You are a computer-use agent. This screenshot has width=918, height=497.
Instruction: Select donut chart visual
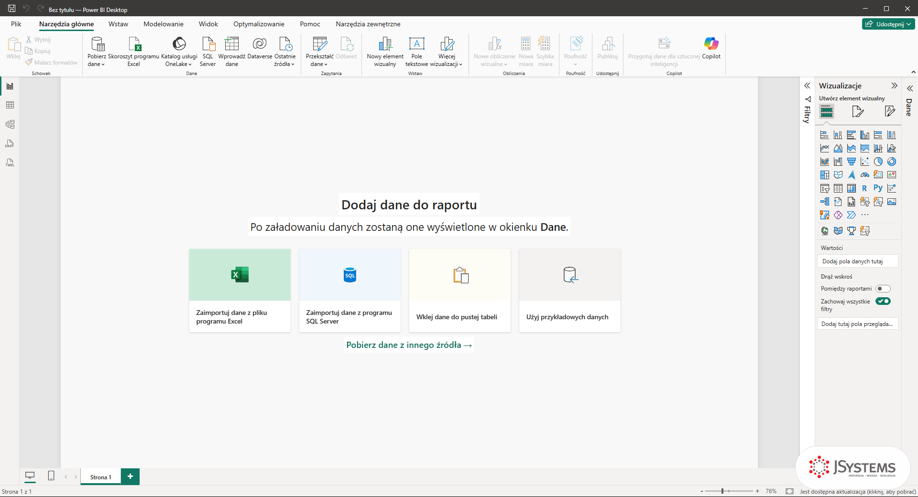point(892,162)
